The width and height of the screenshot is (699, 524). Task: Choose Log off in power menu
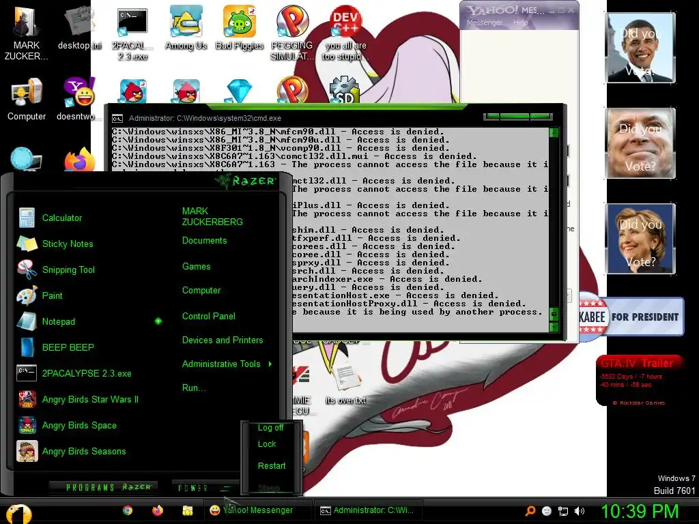(x=270, y=428)
